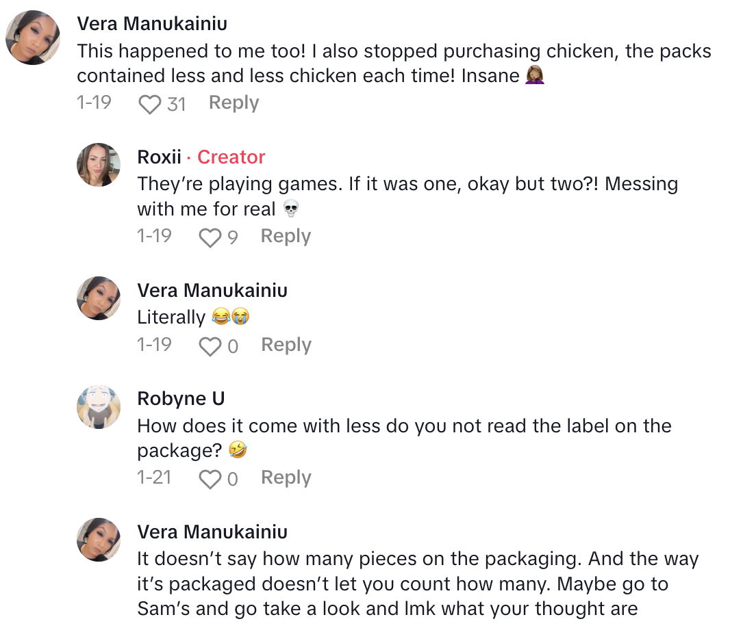Like Robyne U's comment heart

[209, 479]
